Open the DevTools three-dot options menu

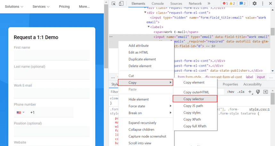click(x=263, y=4)
